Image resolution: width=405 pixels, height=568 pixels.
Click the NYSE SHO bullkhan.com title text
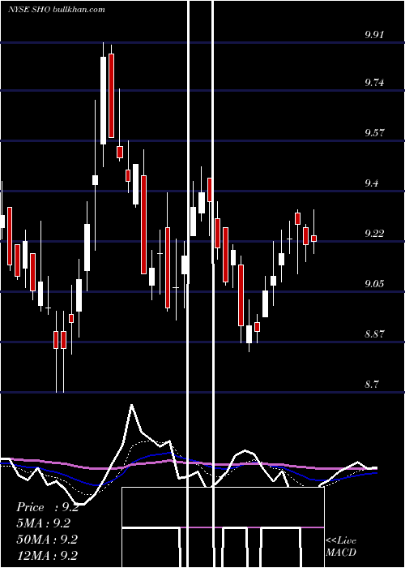click(57, 9)
